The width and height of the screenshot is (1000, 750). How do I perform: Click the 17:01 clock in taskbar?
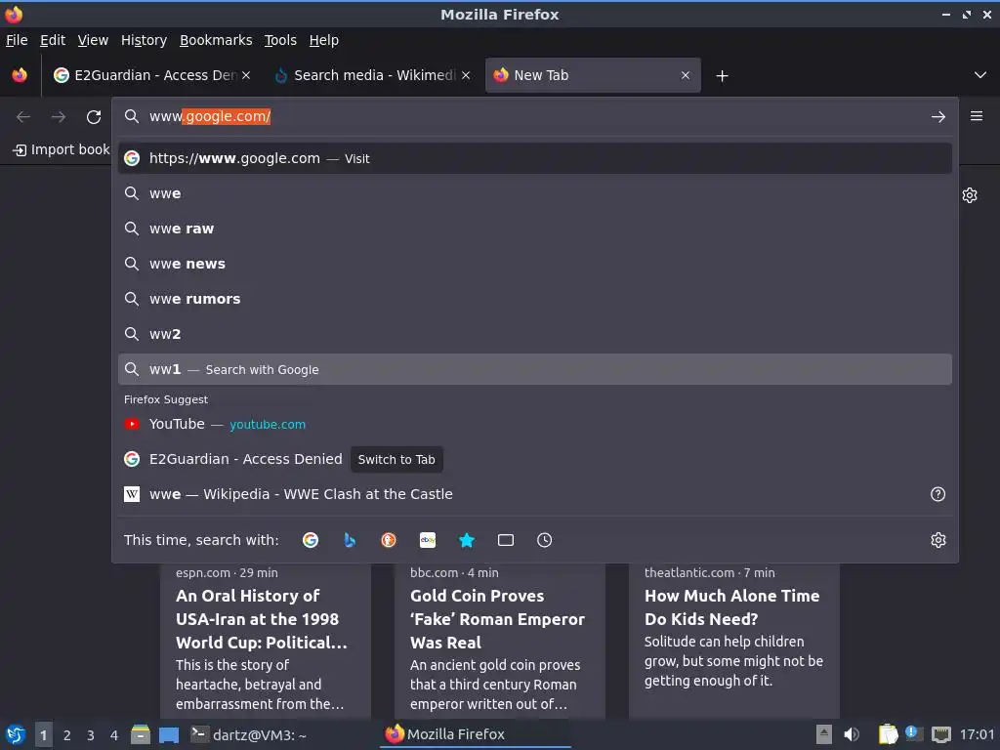977,734
